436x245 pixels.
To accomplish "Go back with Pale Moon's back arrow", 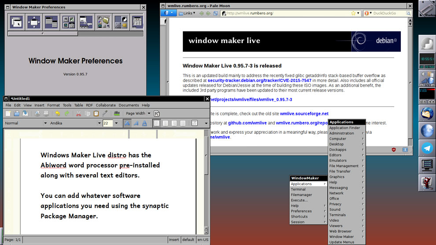I will click(x=201, y=13).
